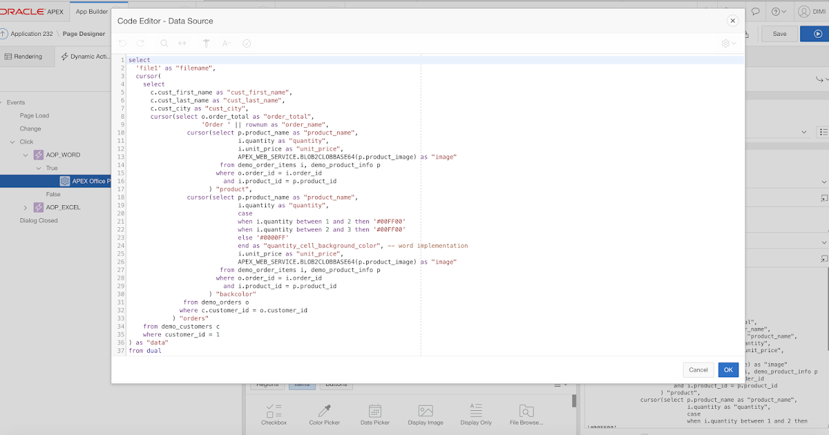Viewport: 829px width, 435px height.
Task: Click the font size adjustment icon
Action: click(x=226, y=43)
